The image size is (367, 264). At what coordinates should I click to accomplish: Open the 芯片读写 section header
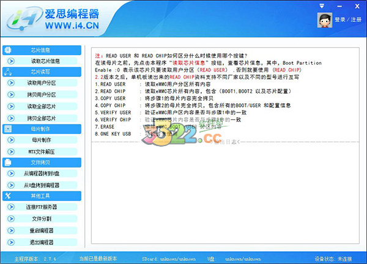click(42, 71)
